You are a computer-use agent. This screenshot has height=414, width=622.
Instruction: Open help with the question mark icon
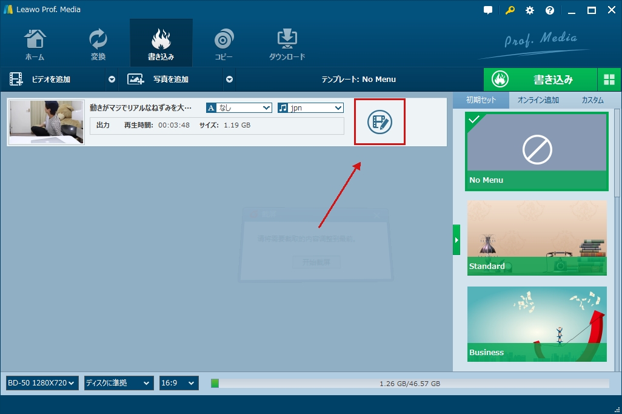pos(550,10)
